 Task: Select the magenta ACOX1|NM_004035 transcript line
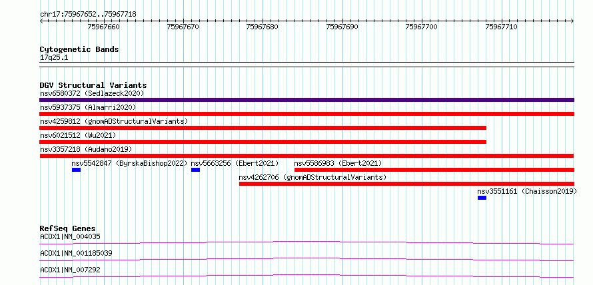(x=306, y=242)
